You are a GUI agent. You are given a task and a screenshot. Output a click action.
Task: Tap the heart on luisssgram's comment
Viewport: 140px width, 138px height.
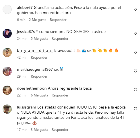135,109
